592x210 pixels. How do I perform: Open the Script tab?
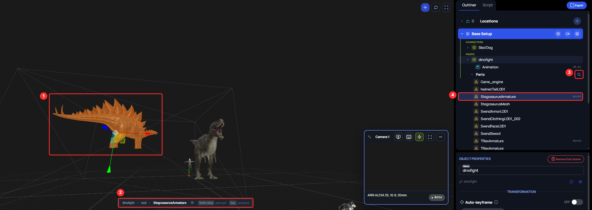(x=488, y=5)
